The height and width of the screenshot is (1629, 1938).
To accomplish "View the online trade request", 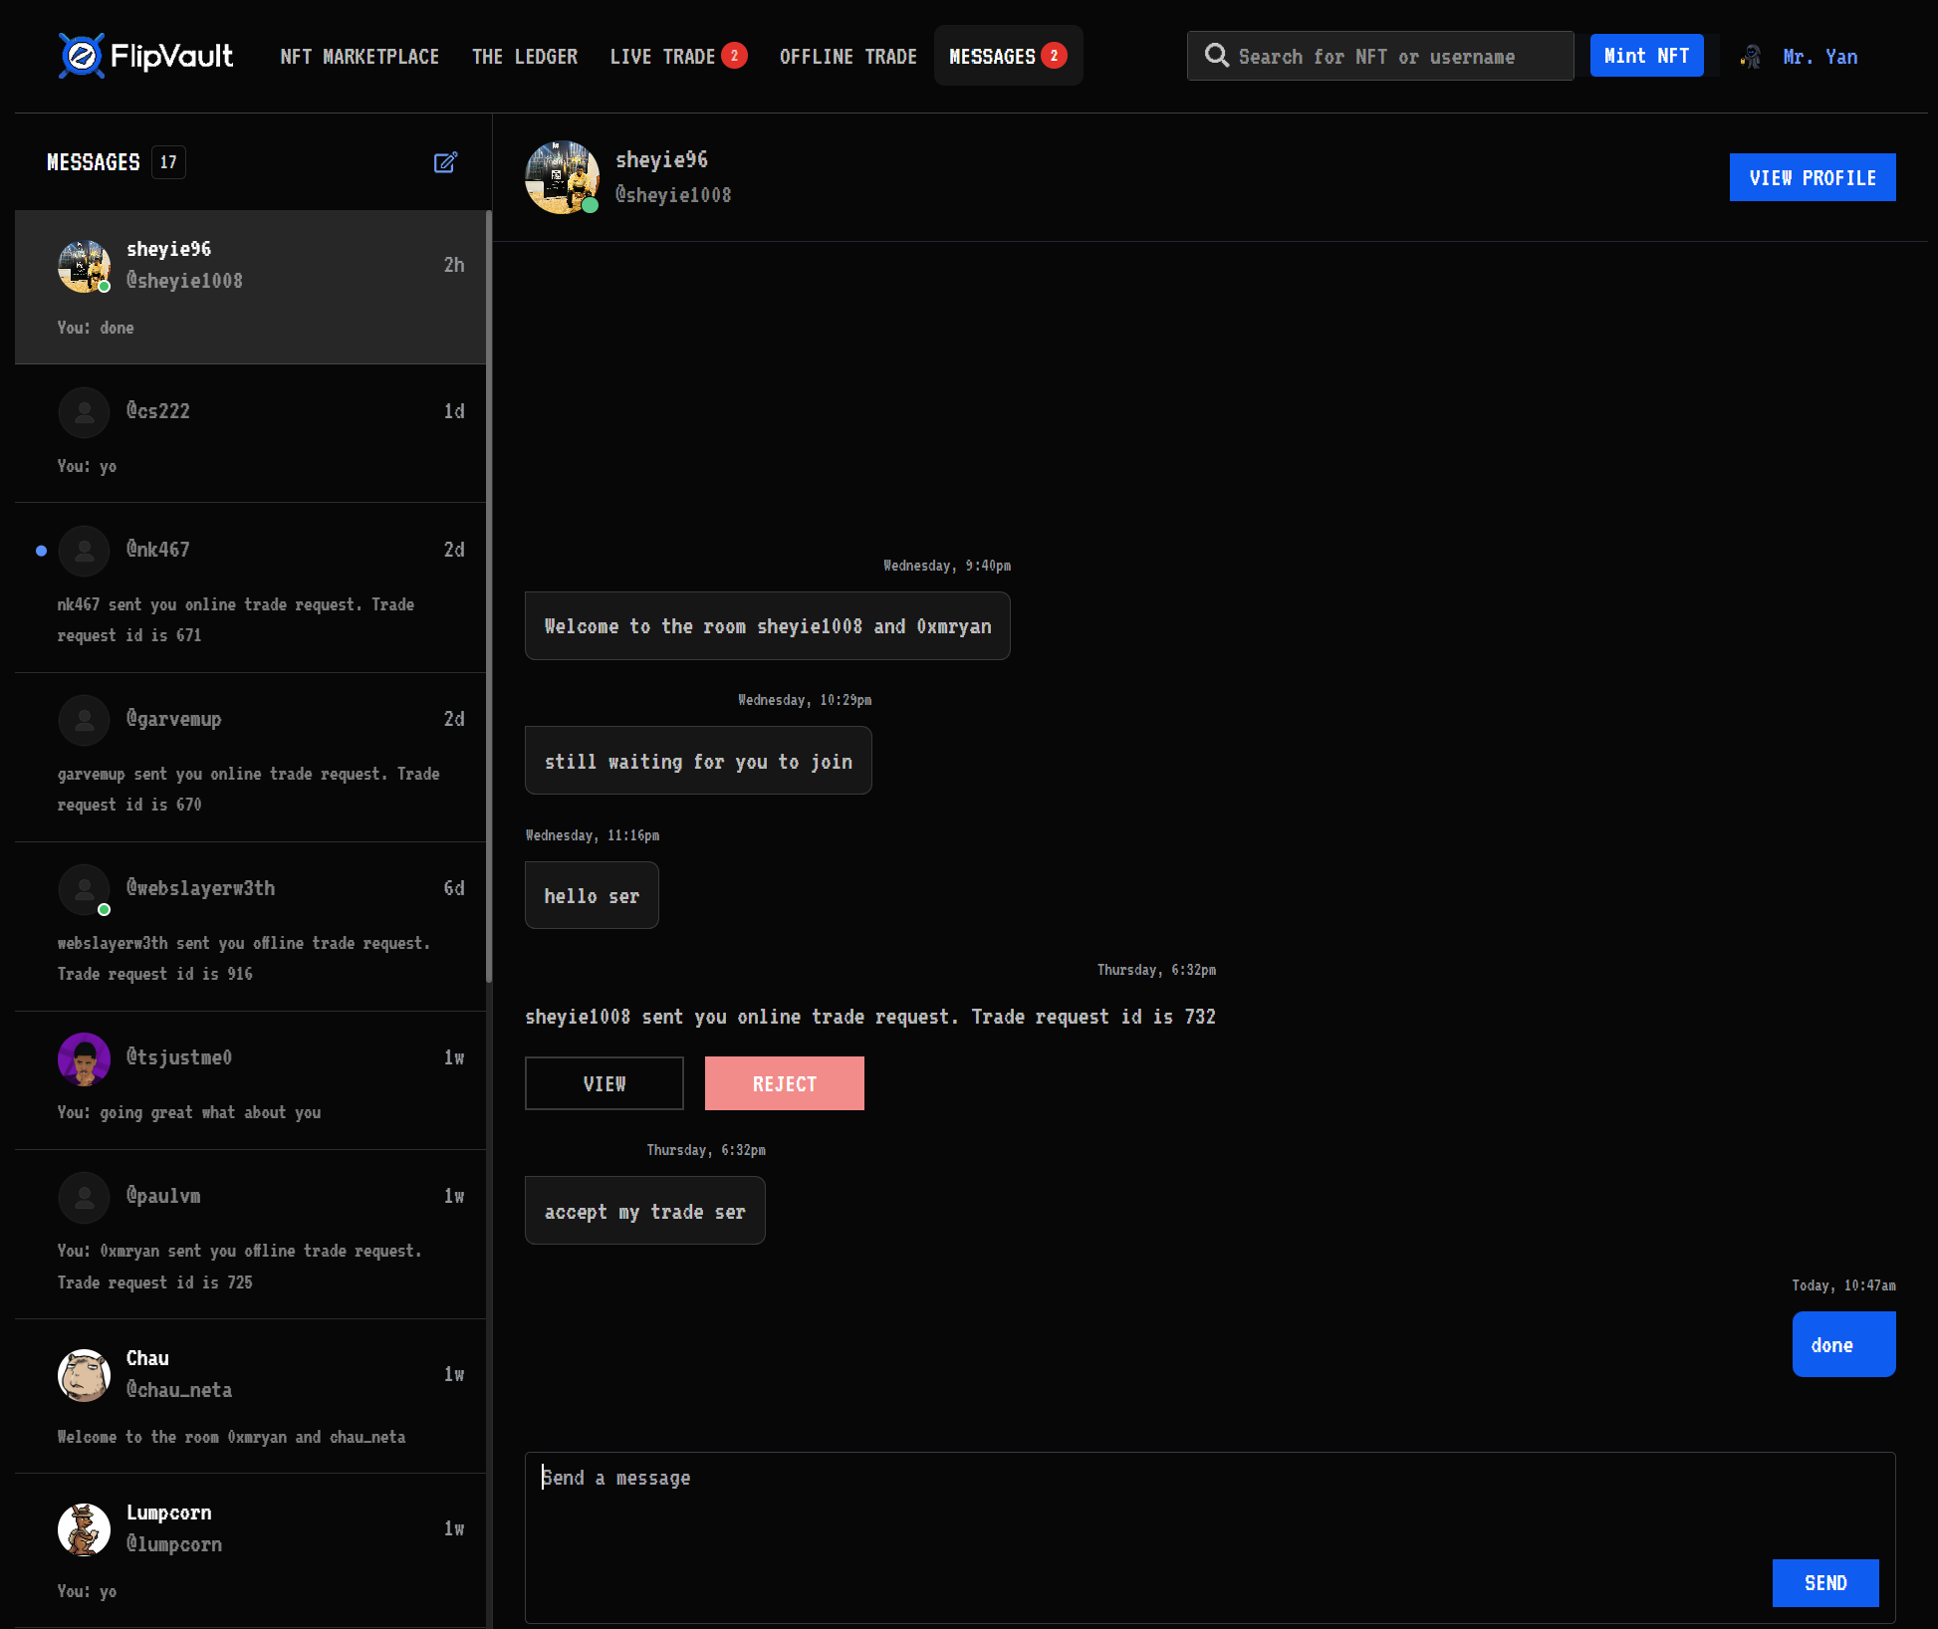I will [604, 1083].
